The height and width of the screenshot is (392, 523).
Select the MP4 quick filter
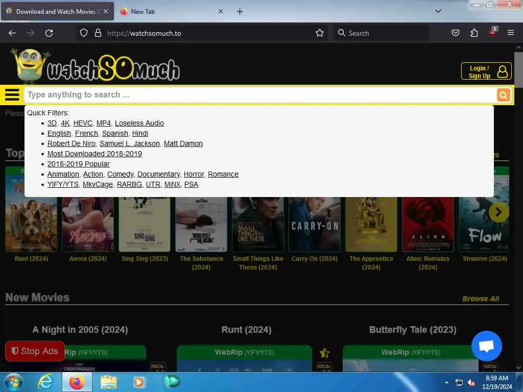103,123
